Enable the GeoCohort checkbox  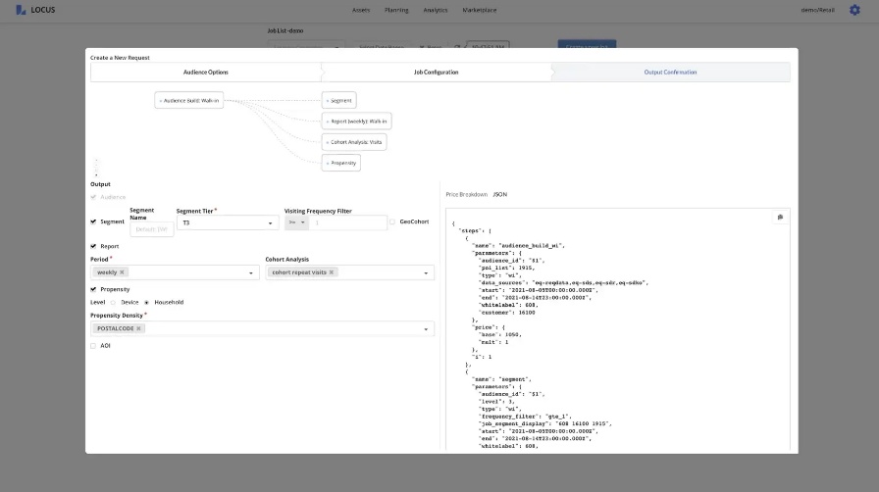391,221
